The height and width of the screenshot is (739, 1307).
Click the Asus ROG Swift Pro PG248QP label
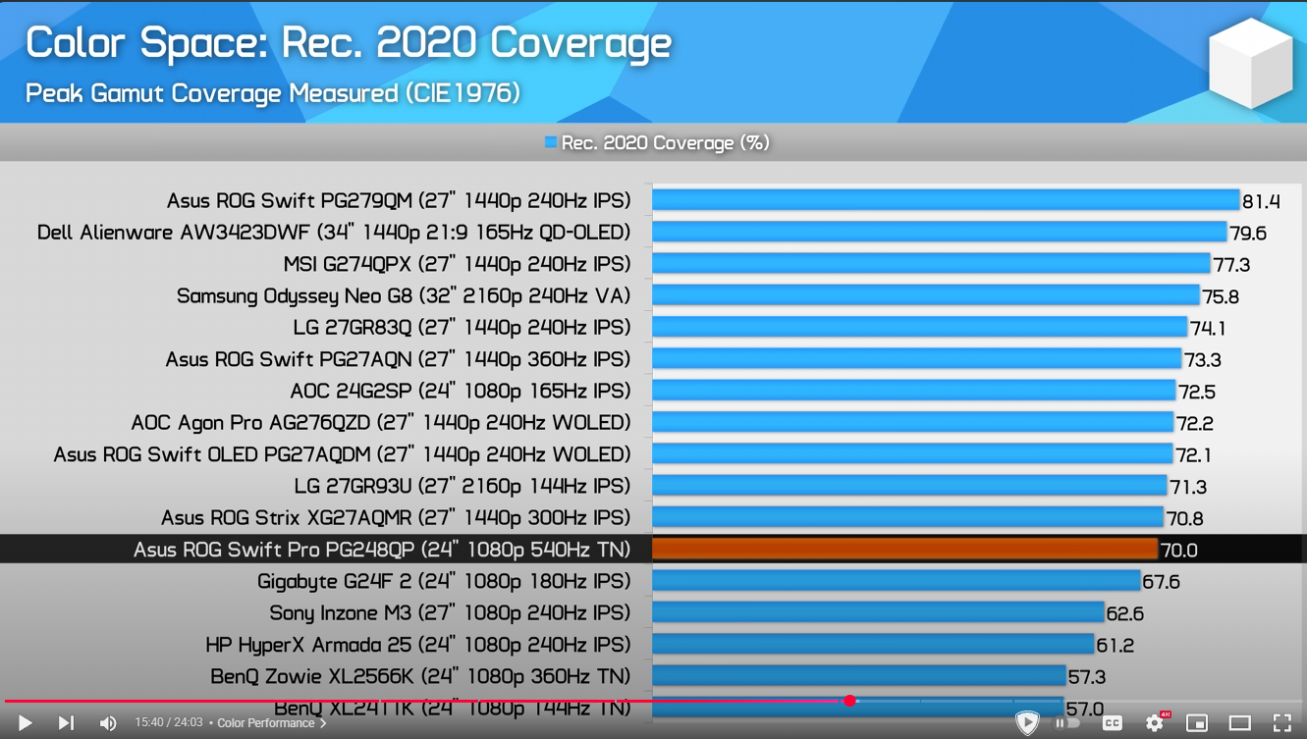click(x=382, y=550)
